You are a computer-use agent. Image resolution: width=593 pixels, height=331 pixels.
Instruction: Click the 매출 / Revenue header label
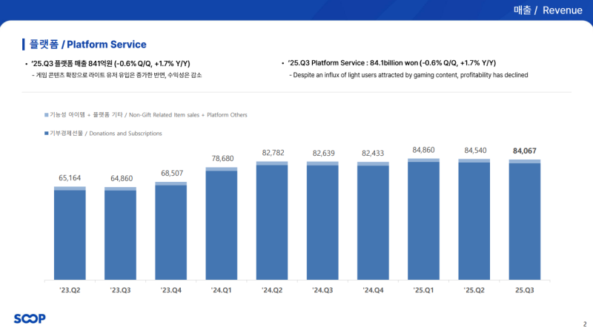[548, 10]
